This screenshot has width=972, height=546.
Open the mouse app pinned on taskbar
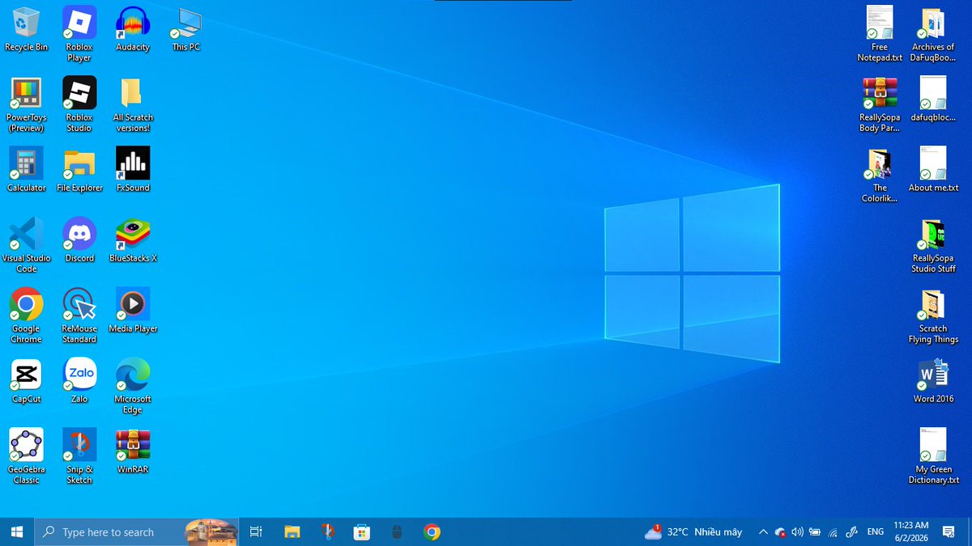point(397,531)
